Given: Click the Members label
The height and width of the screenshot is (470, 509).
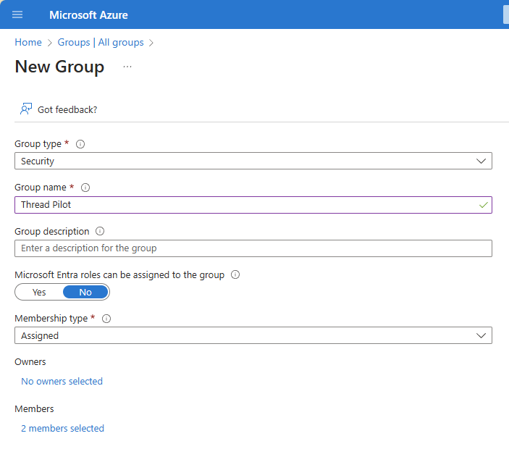Looking at the screenshot, I should (x=34, y=409).
